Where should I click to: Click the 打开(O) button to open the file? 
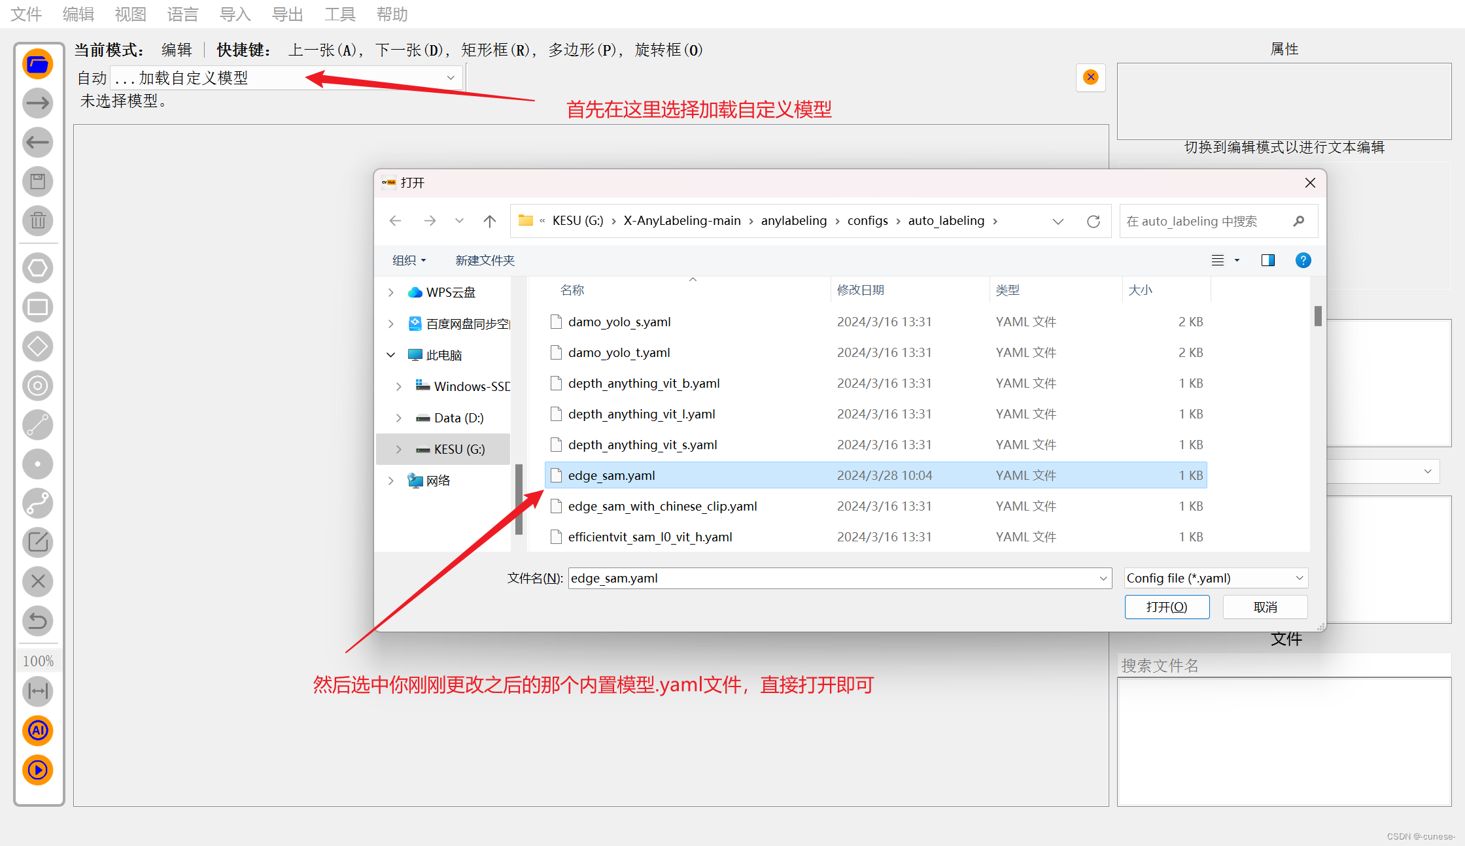(x=1167, y=607)
